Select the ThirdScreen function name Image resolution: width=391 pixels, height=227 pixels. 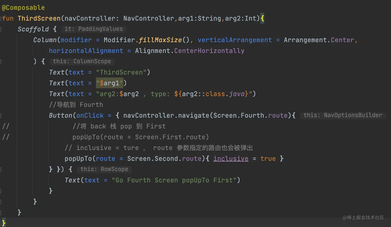click(x=39, y=18)
